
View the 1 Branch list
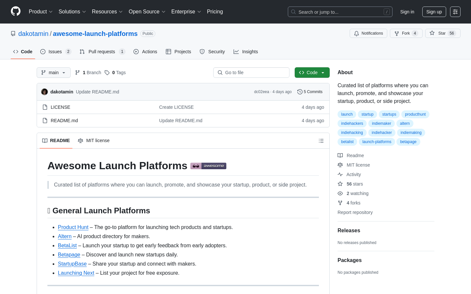pyautogui.click(x=88, y=73)
